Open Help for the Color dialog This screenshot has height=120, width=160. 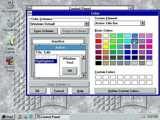[x=80, y=91]
